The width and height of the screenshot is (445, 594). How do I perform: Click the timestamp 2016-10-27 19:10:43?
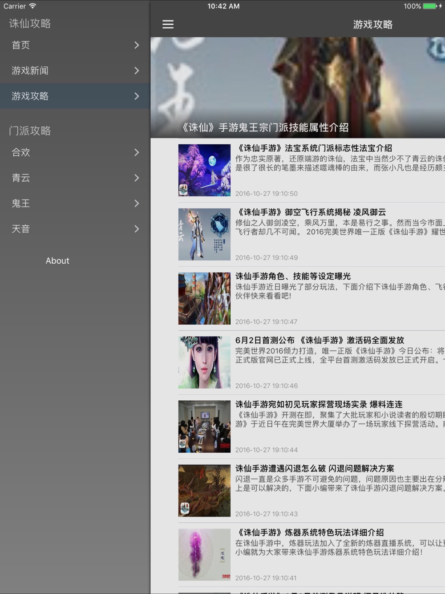pyautogui.click(x=267, y=514)
